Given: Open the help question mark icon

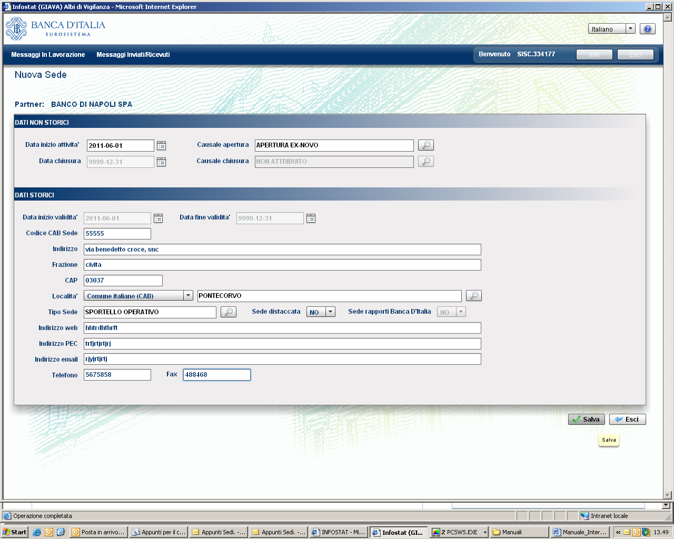Looking at the screenshot, I should click(x=648, y=29).
